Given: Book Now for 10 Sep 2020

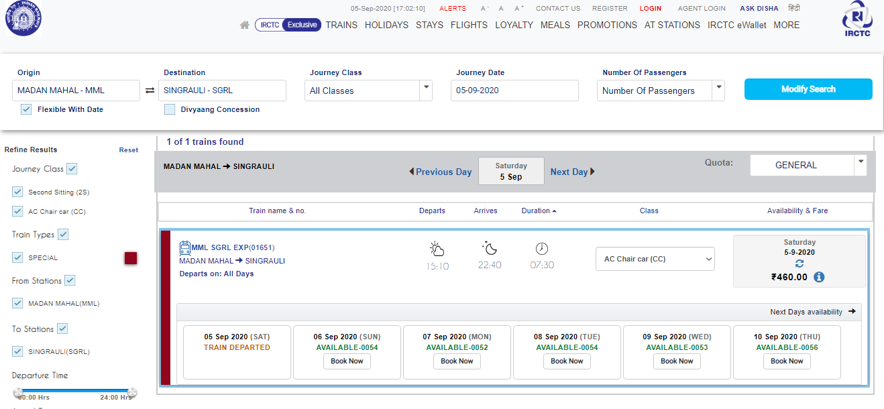Looking at the screenshot, I should click(x=787, y=361).
